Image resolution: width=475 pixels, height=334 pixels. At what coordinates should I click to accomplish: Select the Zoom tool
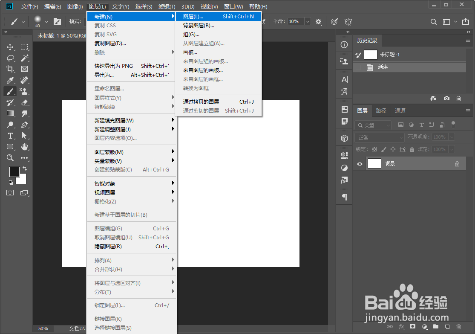click(10, 158)
